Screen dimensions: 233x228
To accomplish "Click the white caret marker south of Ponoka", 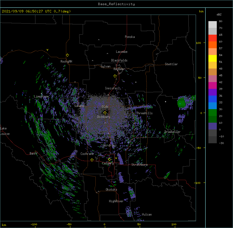I will click(99, 40).
